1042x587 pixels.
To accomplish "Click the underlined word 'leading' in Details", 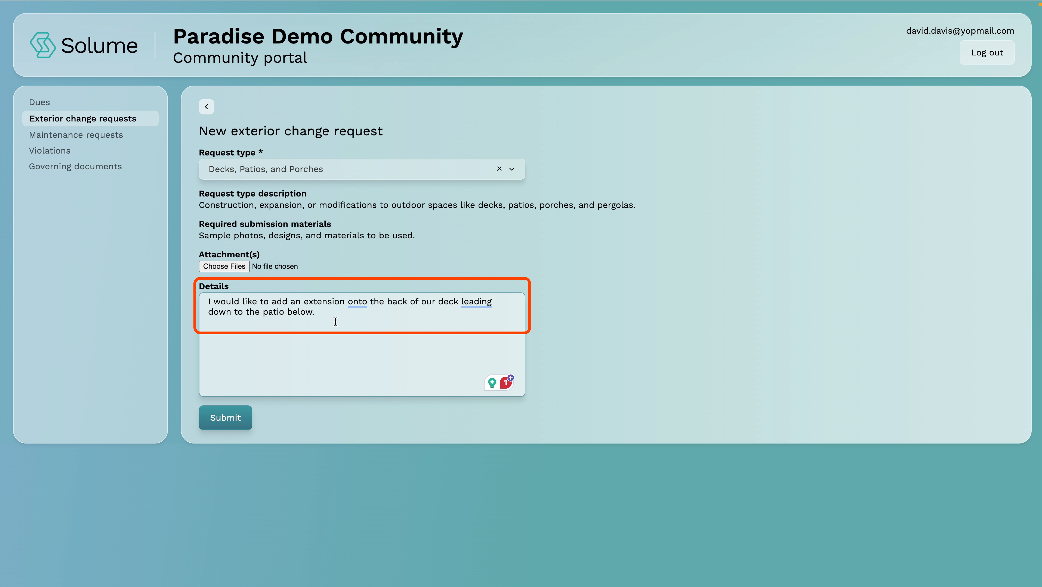I will pos(476,302).
